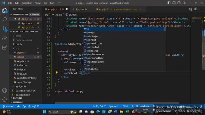Open the Windows Start button
Viewport: 205px width, 115px height.
click(x=45, y=112)
